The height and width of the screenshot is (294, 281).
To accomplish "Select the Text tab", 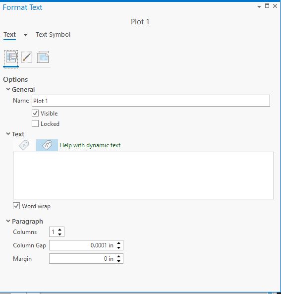I will pyautogui.click(x=9, y=35).
